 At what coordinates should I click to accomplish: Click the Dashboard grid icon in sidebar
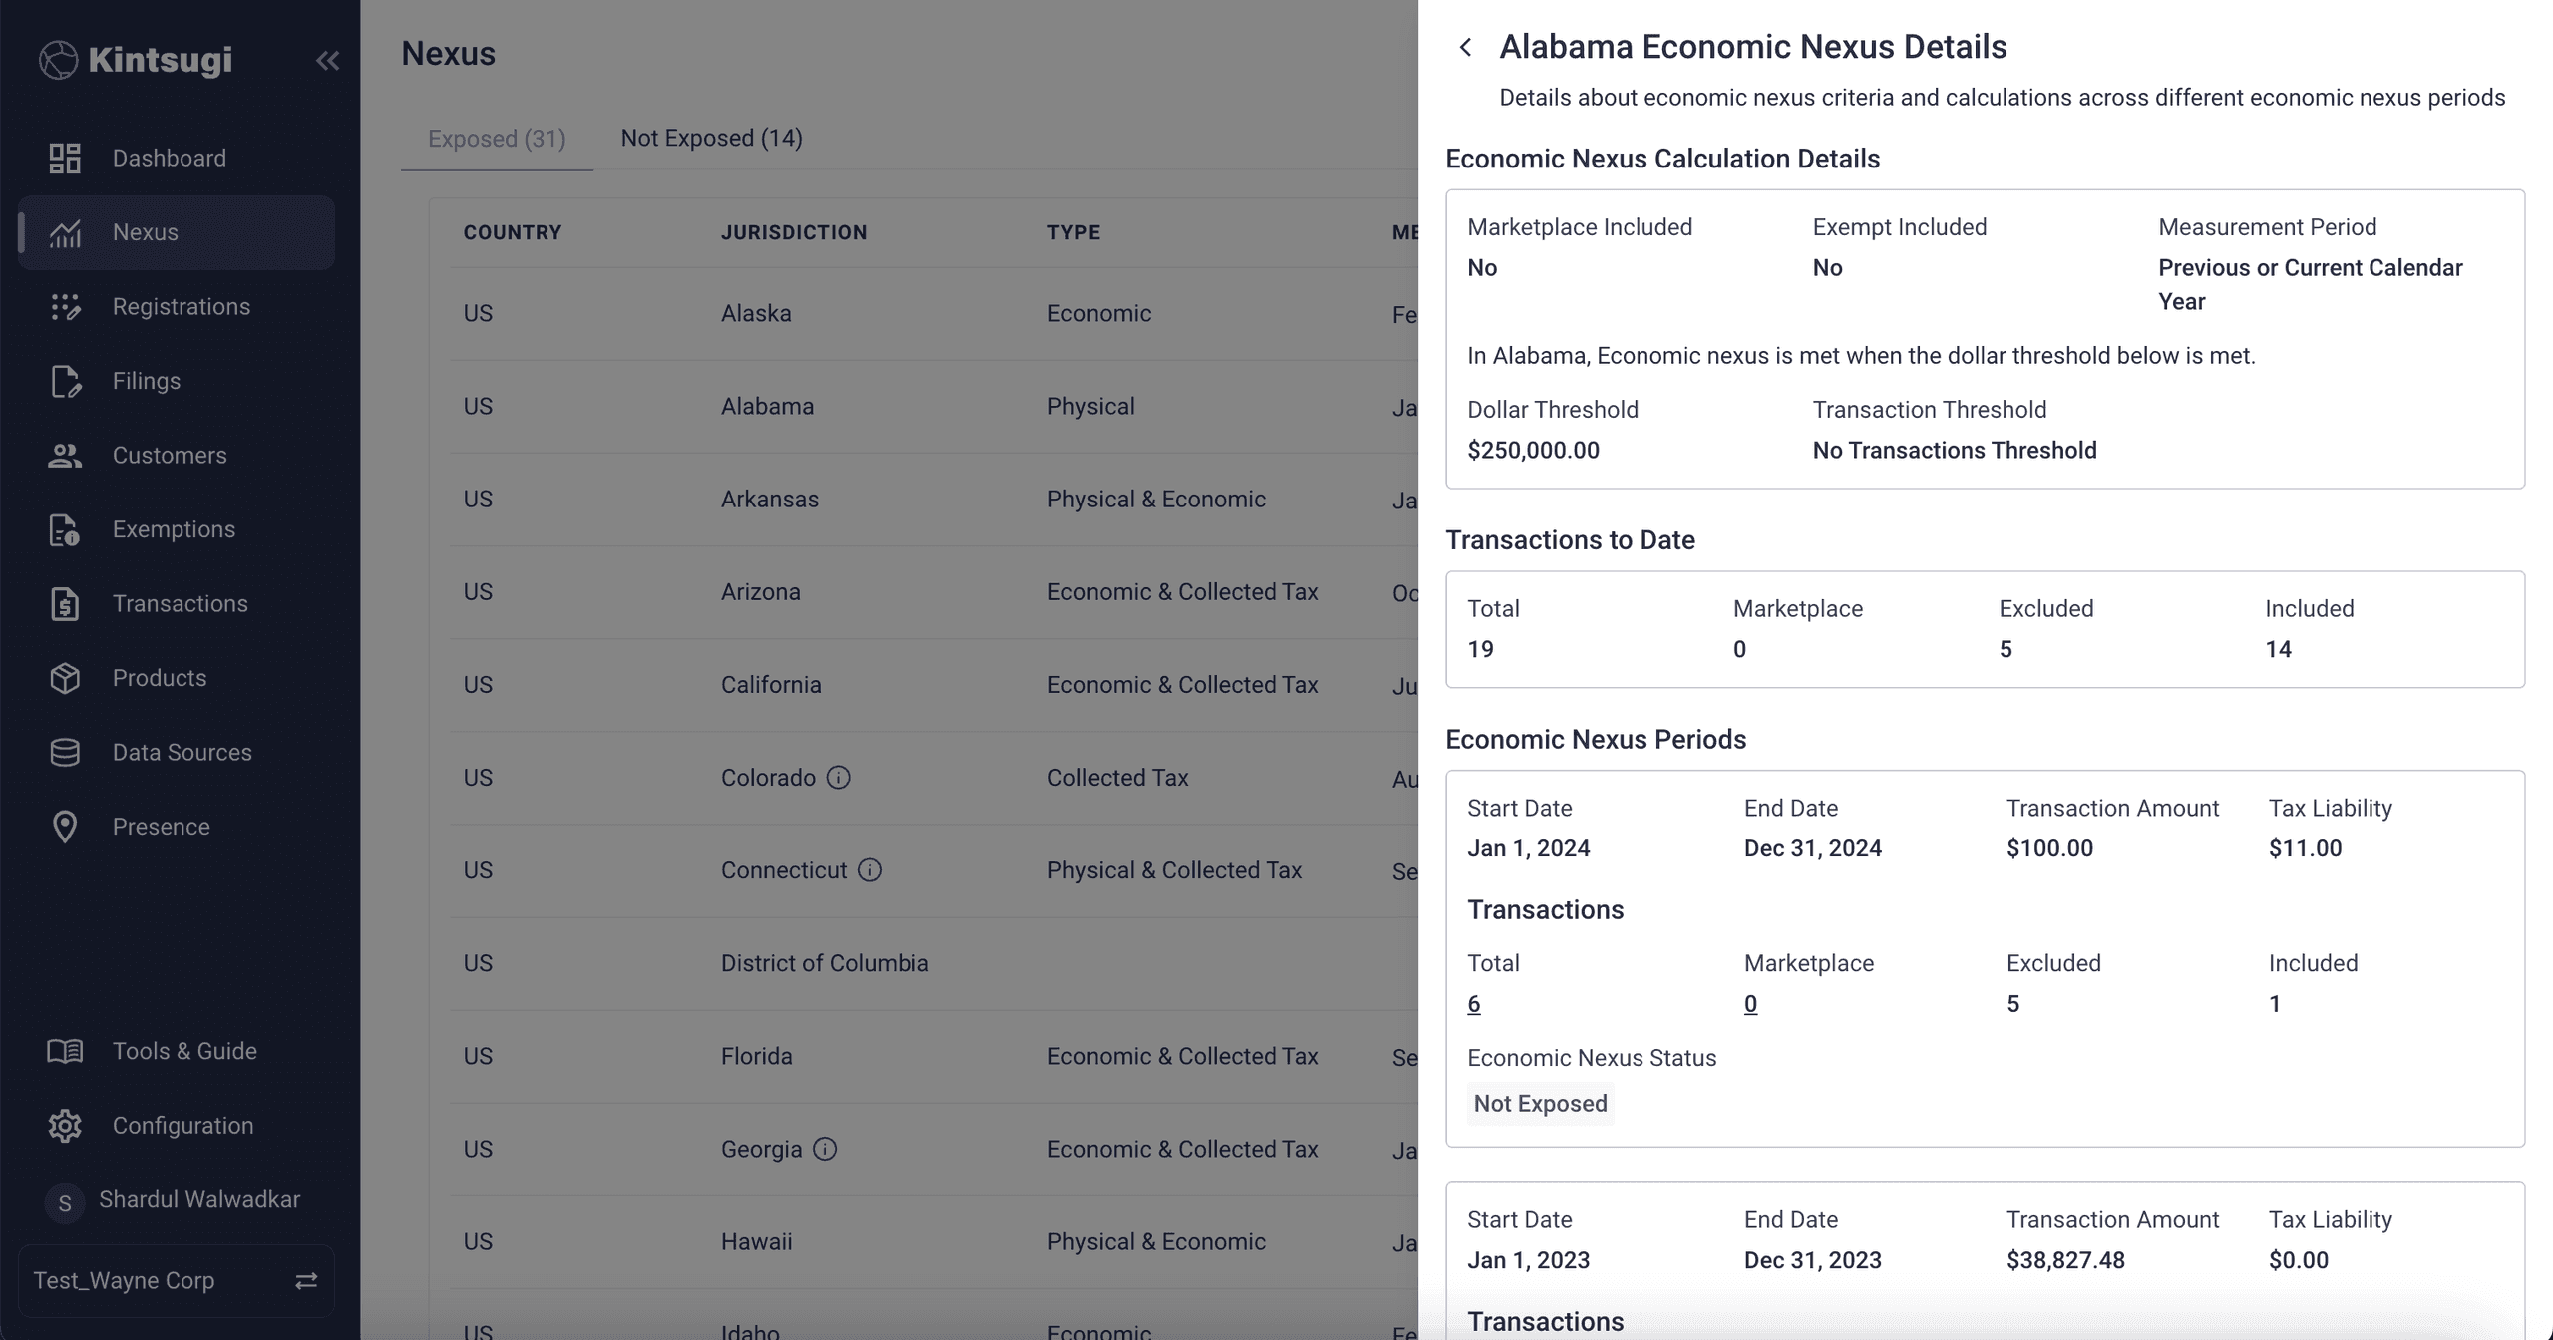pyautogui.click(x=65, y=159)
